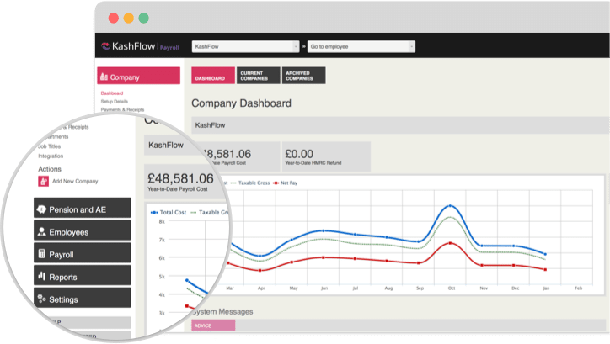Open the KashFlow company dropdown
This screenshot has height=344, width=610.
point(245,47)
